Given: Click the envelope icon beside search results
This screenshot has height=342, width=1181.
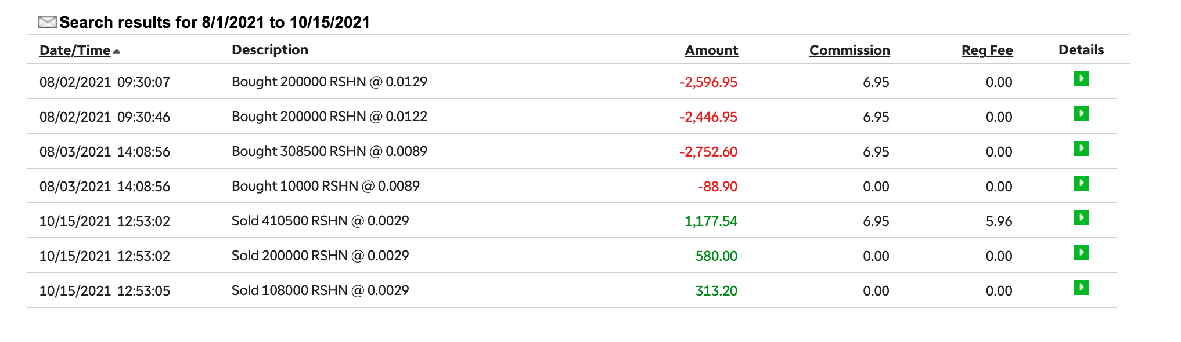Looking at the screenshot, I should coord(47,22).
